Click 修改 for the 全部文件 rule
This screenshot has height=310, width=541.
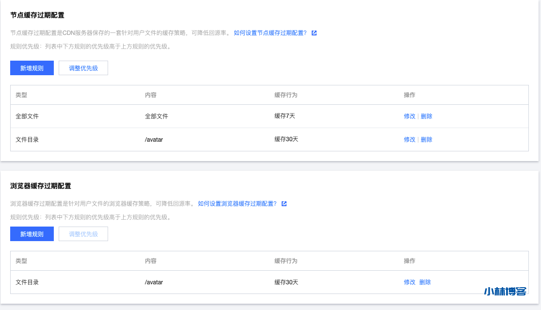coord(410,116)
